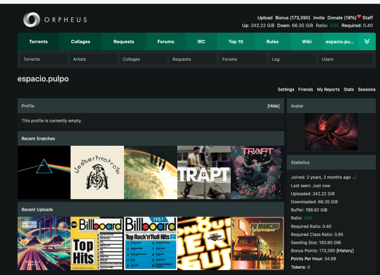Click the Required Class Ratio: 0.95 line

(317, 235)
